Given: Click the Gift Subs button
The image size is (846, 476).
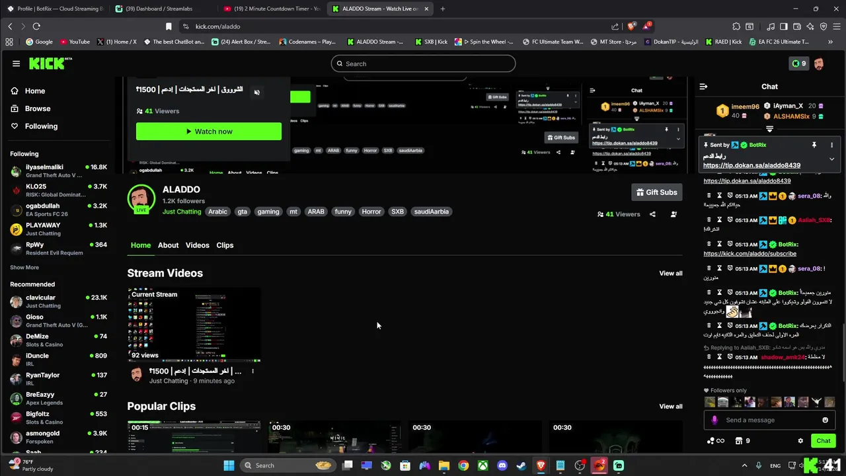Looking at the screenshot, I should coord(656,192).
